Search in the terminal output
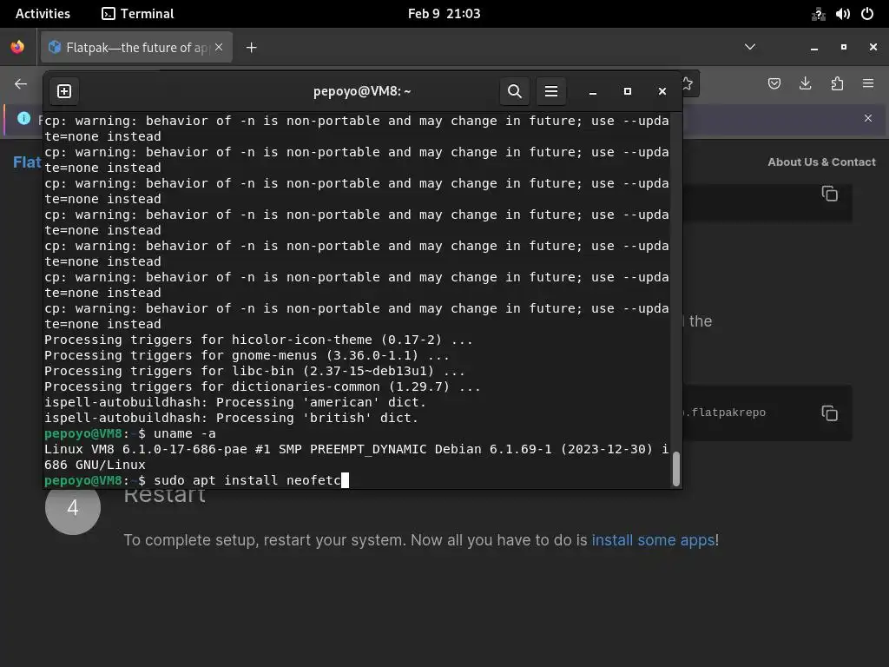The image size is (889, 667). point(514,91)
